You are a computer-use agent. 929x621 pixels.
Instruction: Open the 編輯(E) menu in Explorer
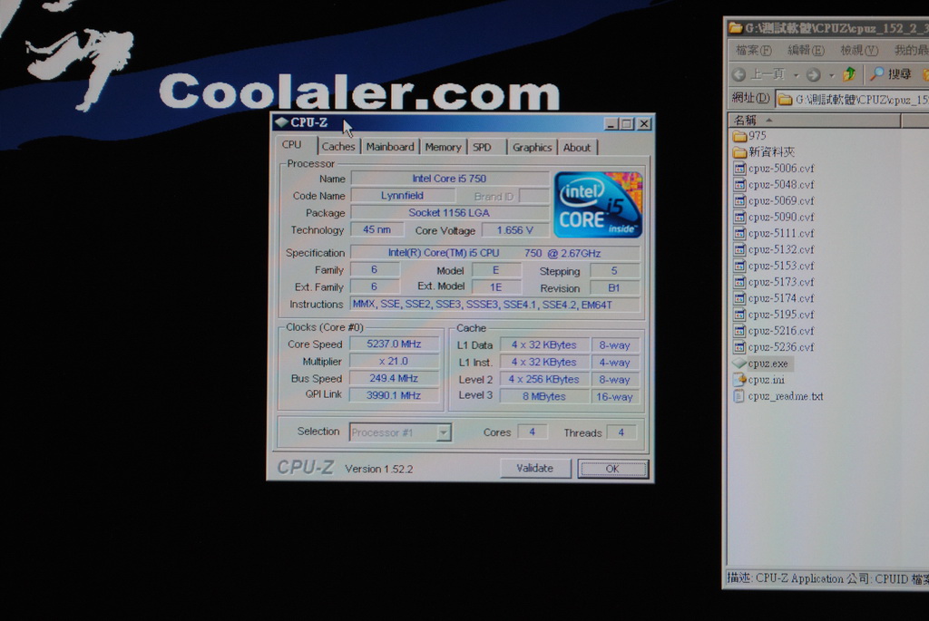806,51
